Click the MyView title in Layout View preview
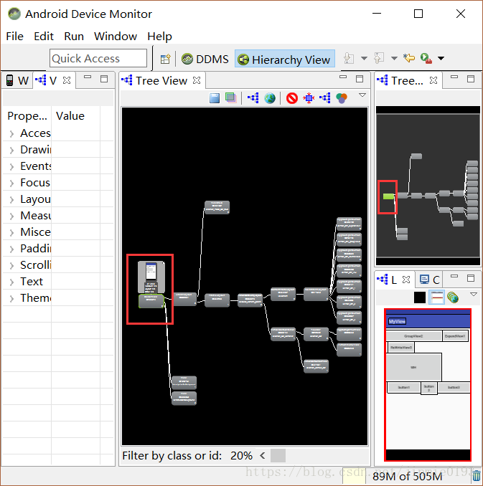 point(397,321)
